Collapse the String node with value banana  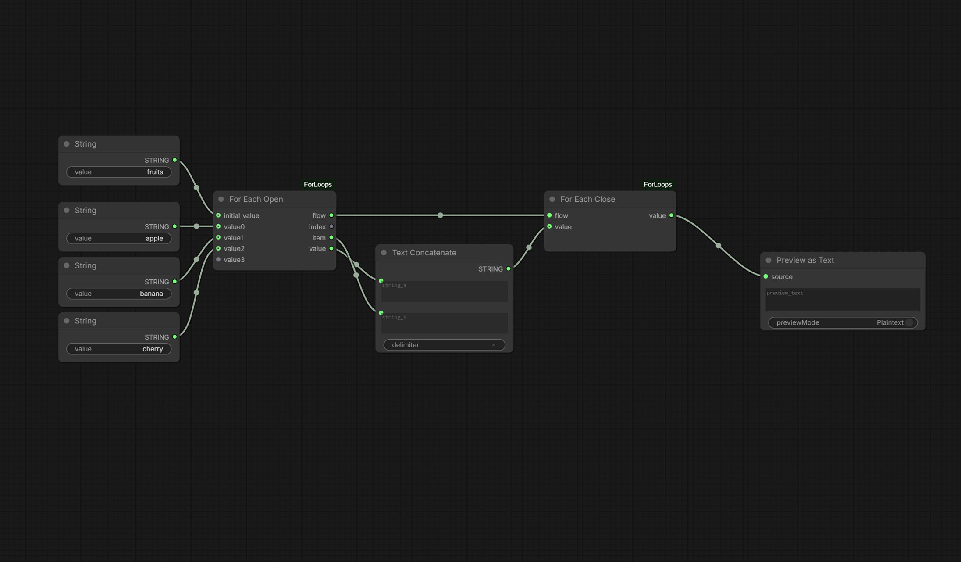click(67, 265)
